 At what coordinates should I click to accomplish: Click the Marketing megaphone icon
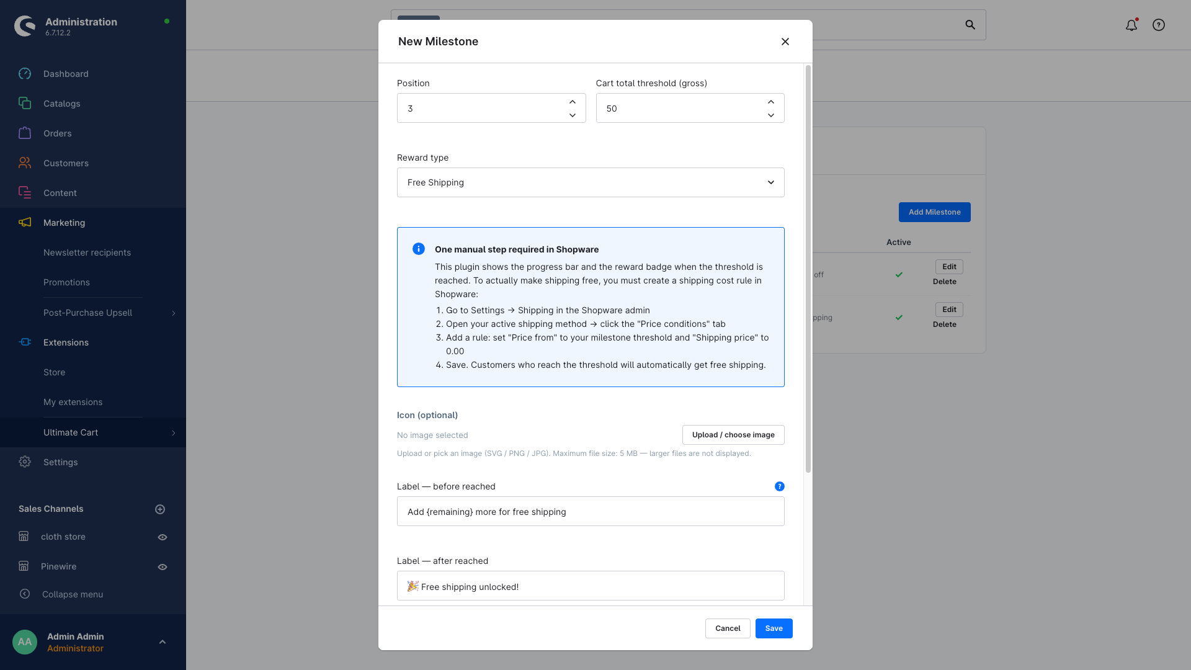click(x=25, y=223)
